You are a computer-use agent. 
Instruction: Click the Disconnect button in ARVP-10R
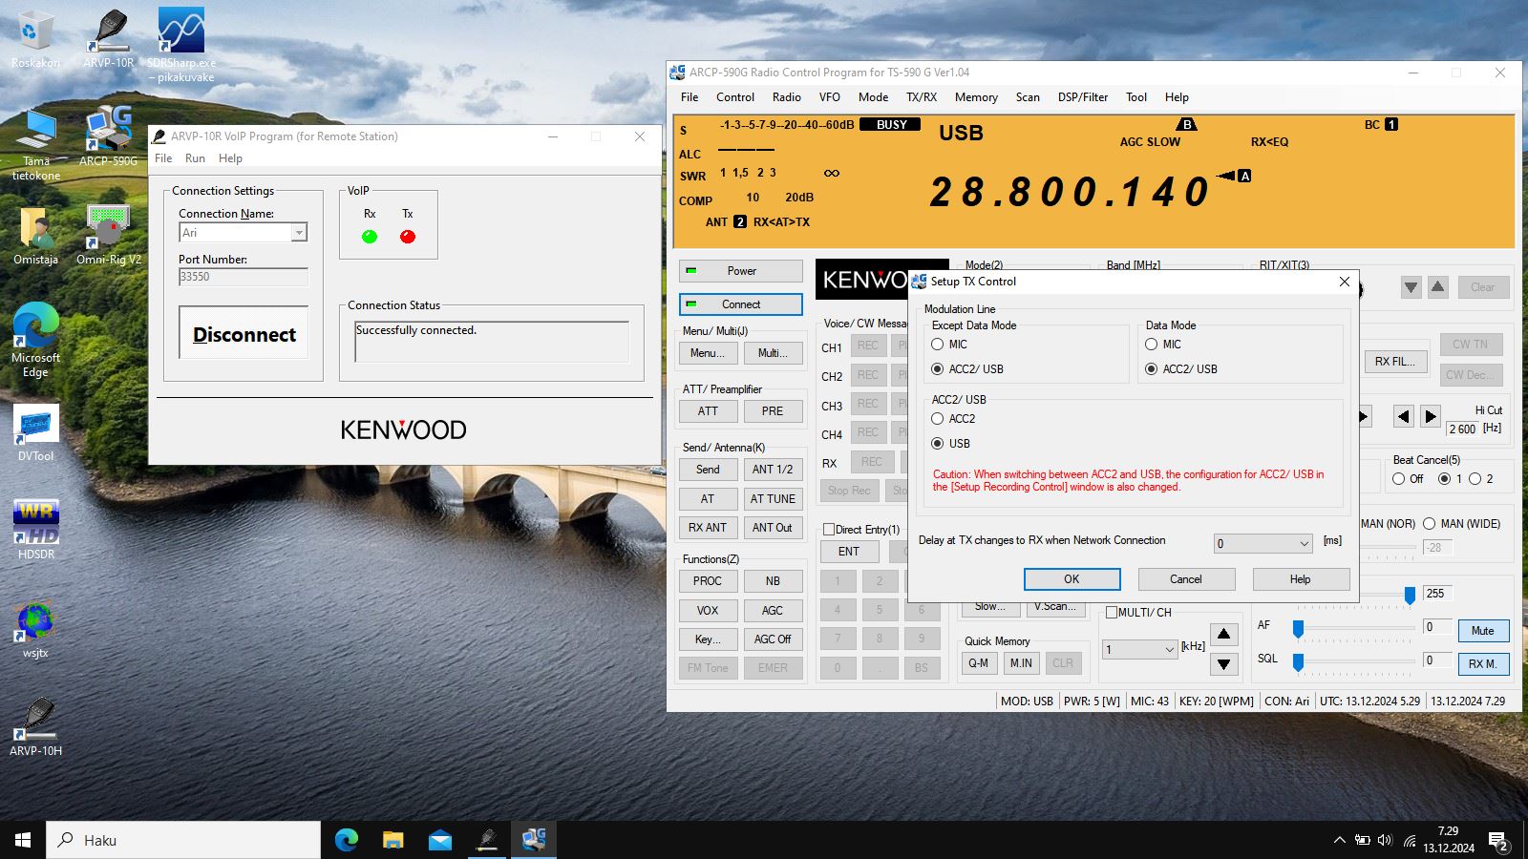pos(244,333)
